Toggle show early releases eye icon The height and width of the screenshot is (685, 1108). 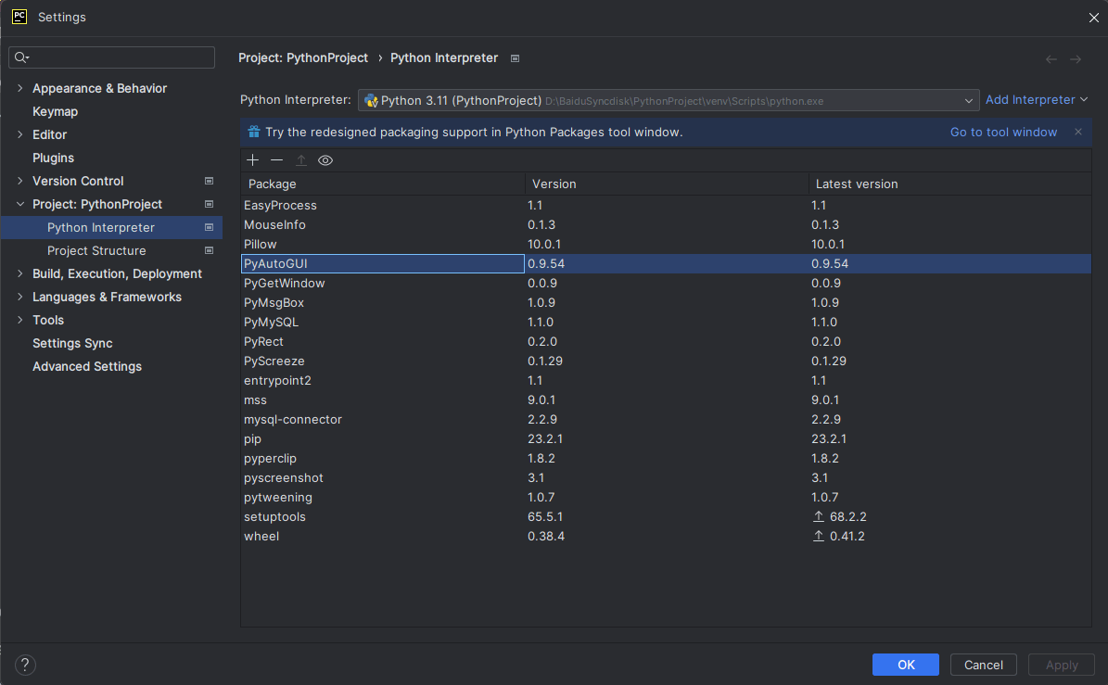point(325,160)
